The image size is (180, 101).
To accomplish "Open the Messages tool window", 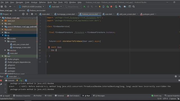I will 99,96.
